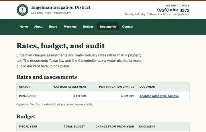Click the CHANGE FROM PRIOR YEAR column header
Image resolution: width=206 pixels, height=132 pixels.
coord(115,127)
